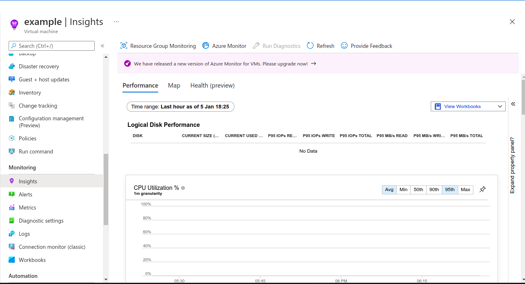Click Provide Feedback button
The image size is (525, 284).
[x=366, y=46]
